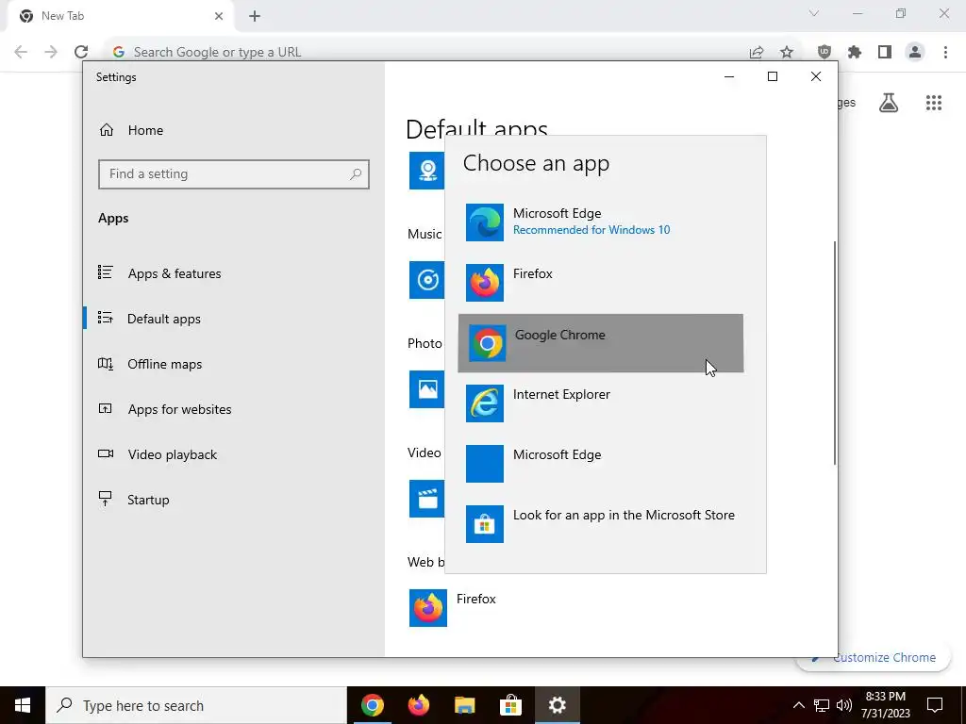Open Google apps grid in Chrome
Screen dimensions: 966x724
click(934, 103)
